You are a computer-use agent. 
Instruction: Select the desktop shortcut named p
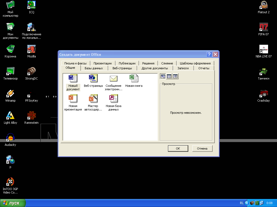click(x=11, y=162)
